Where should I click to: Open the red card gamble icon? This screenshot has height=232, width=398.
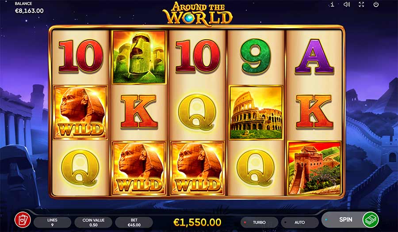23,220
